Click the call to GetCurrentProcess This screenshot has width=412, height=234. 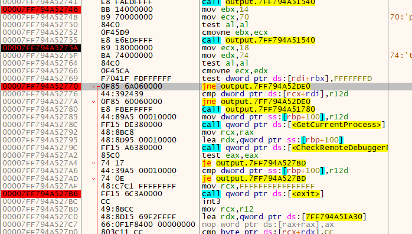[x=293, y=125]
